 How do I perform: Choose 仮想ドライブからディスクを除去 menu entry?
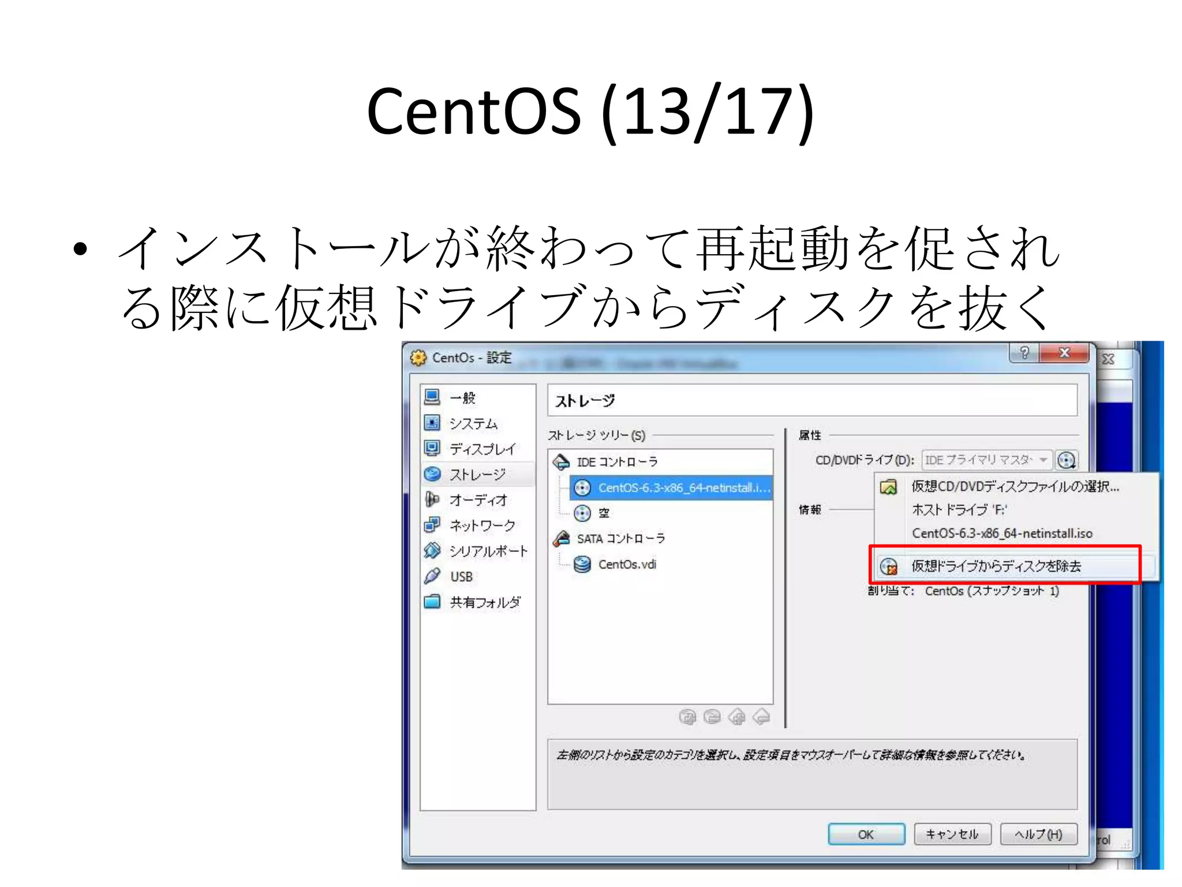(x=1016, y=566)
